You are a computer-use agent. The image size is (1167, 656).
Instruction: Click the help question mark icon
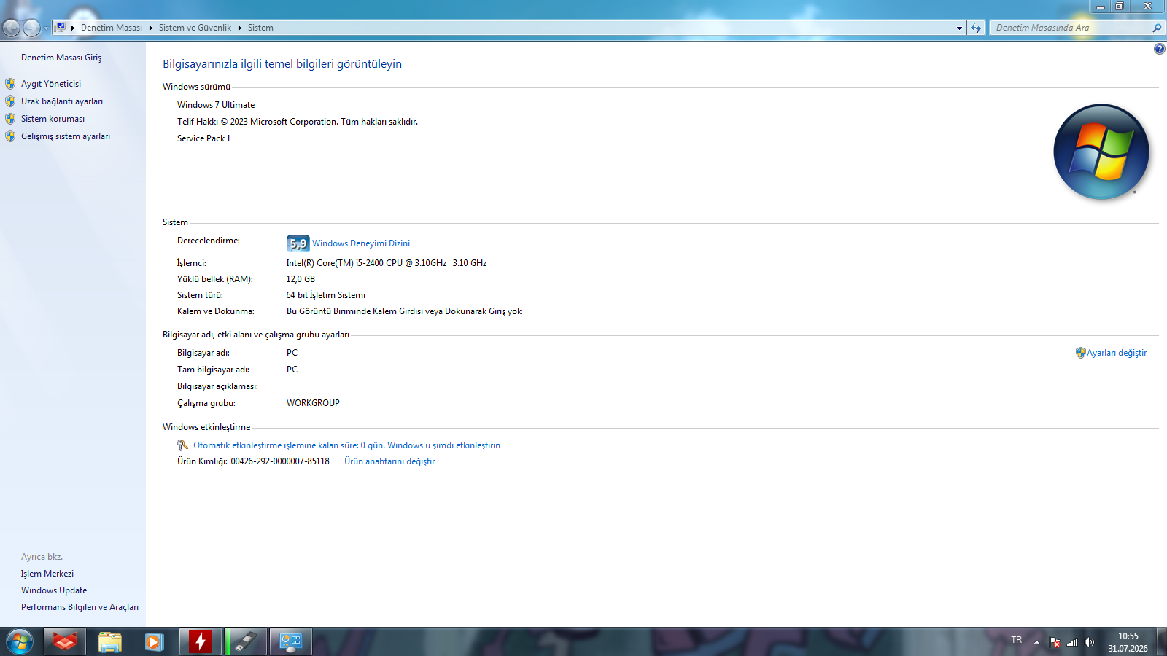click(x=1160, y=49)
